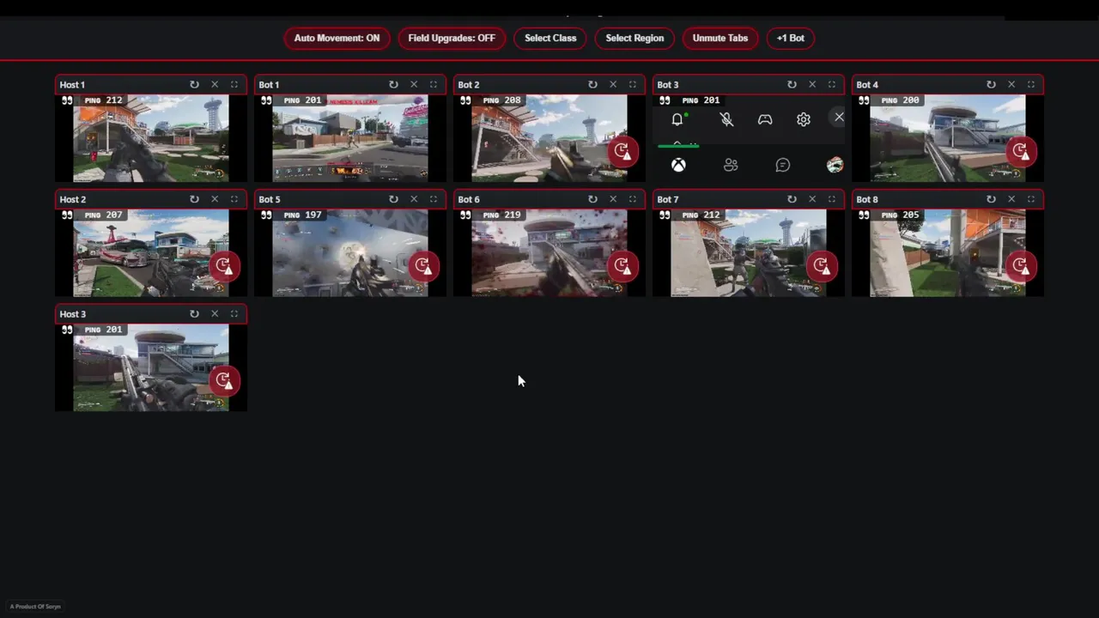
Task: Reload the Host 1 stream
Action: coord(194,84)
